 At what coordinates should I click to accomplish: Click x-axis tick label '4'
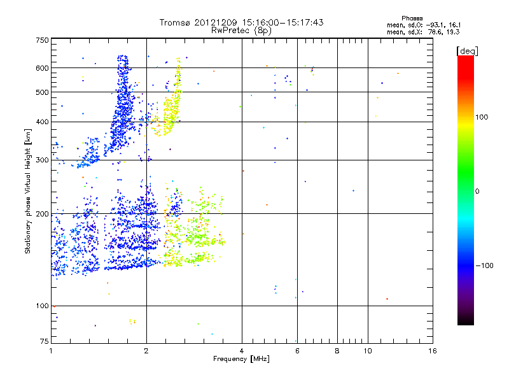[242, 351]
